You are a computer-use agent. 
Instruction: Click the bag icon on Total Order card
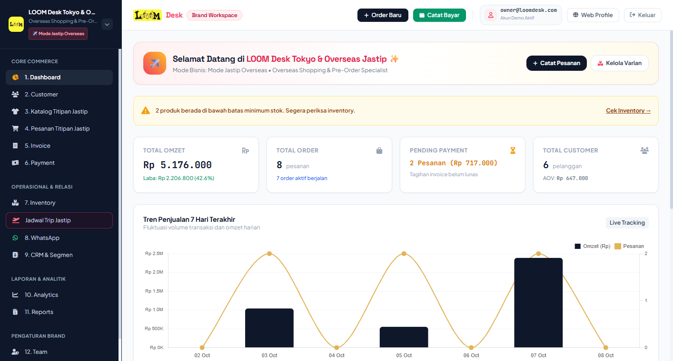tap(379, 151)
